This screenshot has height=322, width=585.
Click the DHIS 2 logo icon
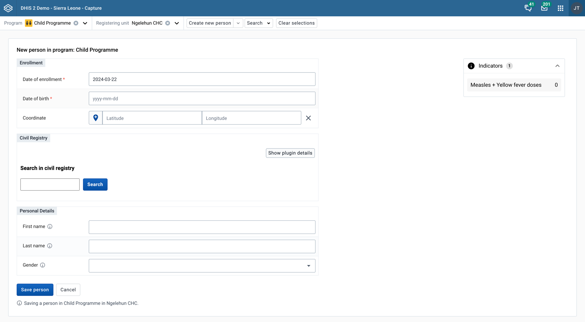tap(8, 8)
